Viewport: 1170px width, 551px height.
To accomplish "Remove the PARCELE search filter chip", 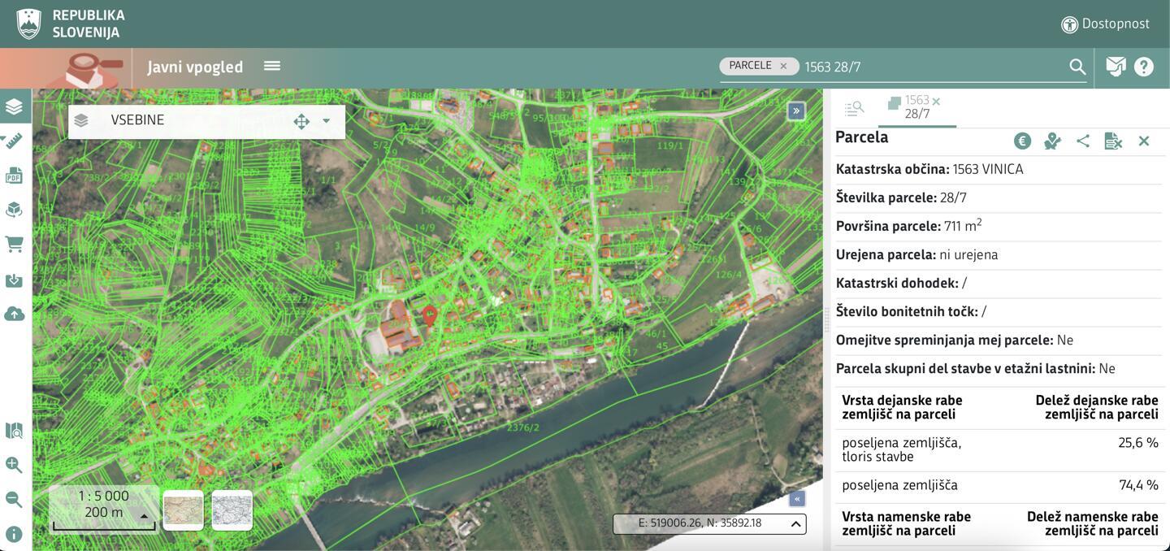I will [x=783, y=66].
